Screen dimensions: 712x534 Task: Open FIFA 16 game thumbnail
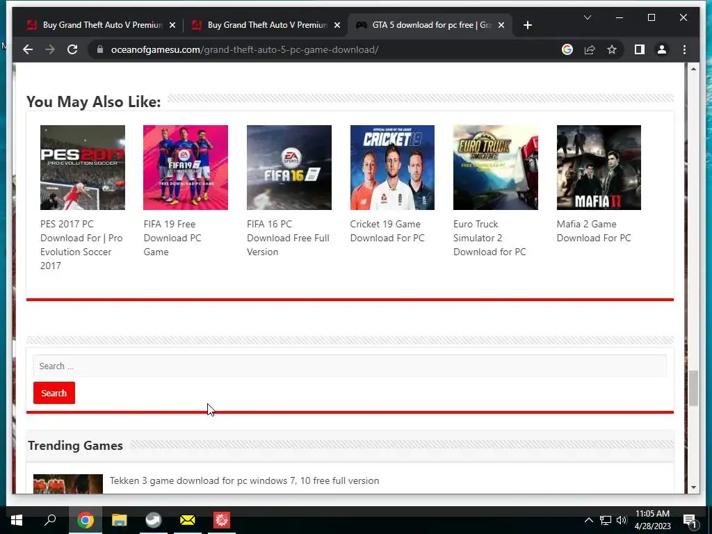click(x=289, y=168)
